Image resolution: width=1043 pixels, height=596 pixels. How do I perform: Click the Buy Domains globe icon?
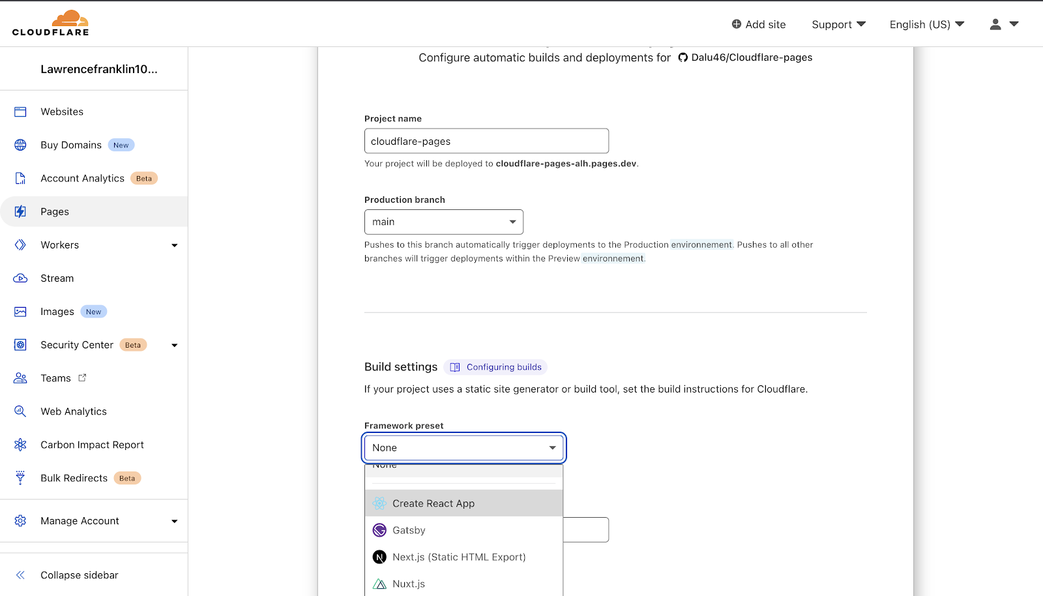click(x=20, y=145)
